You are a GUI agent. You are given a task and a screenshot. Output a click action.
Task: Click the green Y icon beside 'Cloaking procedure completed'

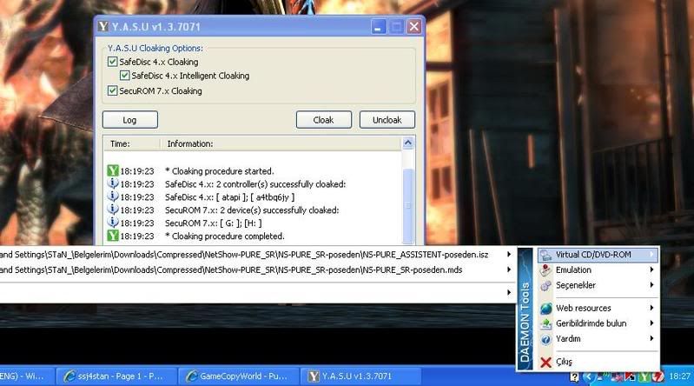113,236
